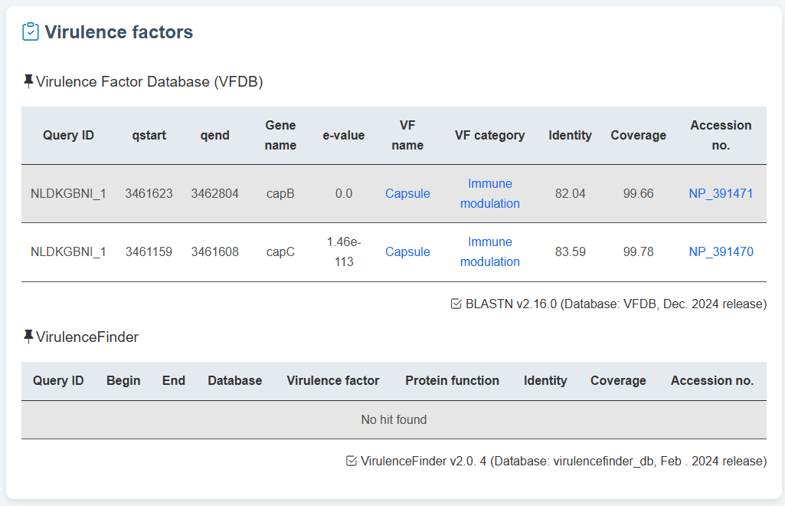Image resolution: width=785 pixels, height=506 pixels.
Task: Click the pin icon beside VirulenceFinder heading
Action: (28, 337)
